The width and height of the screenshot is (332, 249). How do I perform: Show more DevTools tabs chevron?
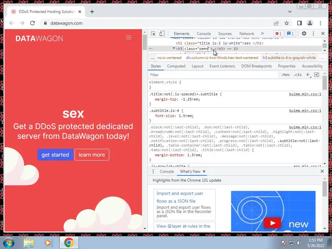click(262, 33)
